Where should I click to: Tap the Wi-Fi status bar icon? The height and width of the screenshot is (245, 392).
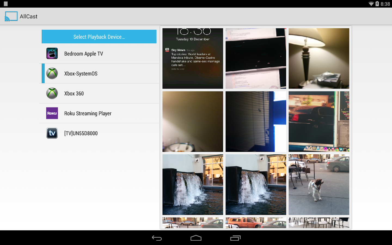pos(371,4)
